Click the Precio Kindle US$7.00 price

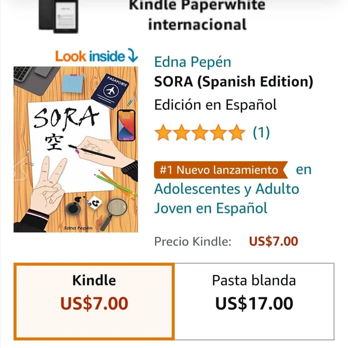pyautogui.click(x=274, y=241)
